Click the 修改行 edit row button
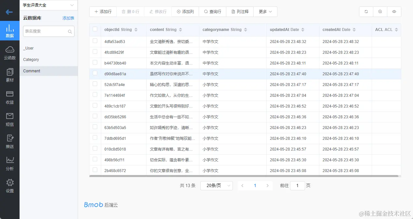Image resolution: width=413 pixels, height=219 pixels. click(x=158, y=11)
